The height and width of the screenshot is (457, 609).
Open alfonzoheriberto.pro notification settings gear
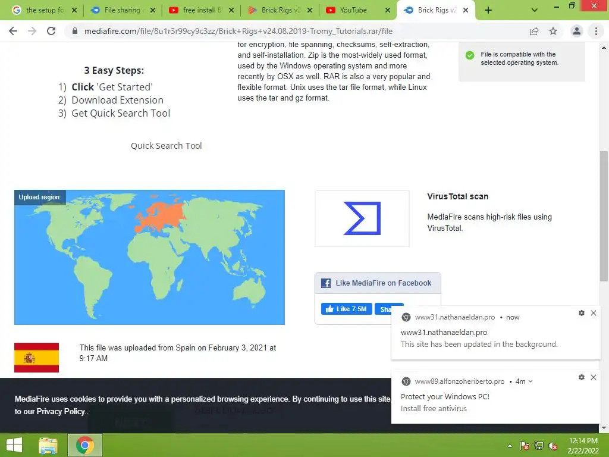(582, 377)
